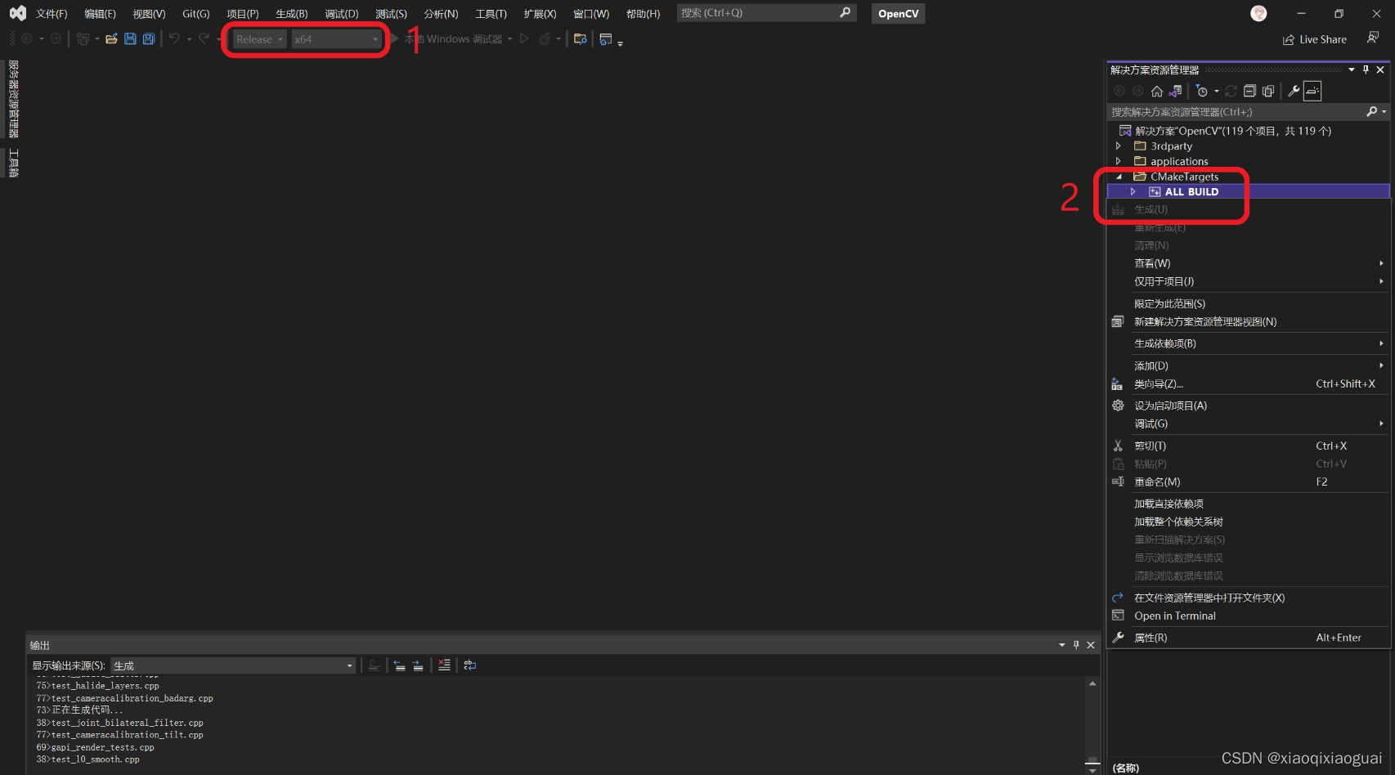Click Open in Terminal in the context menu
Screen dimensions: 1395x775
click(x=1175, y=616)
